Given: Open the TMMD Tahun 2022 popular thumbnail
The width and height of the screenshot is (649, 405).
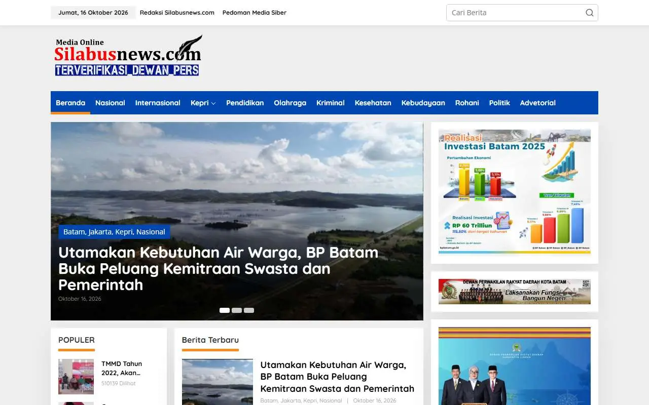Looking at the screenshot, I should coord(76,377).
